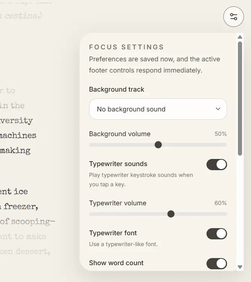The height and width of the screenshot is (282, 251).
Task: Disable the Typewriter sounds toggle
Action: point(217,165)
